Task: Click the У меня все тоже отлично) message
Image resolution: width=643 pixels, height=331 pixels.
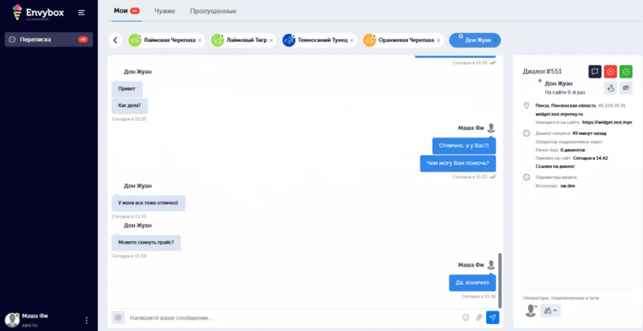Action: click(148, 203)
